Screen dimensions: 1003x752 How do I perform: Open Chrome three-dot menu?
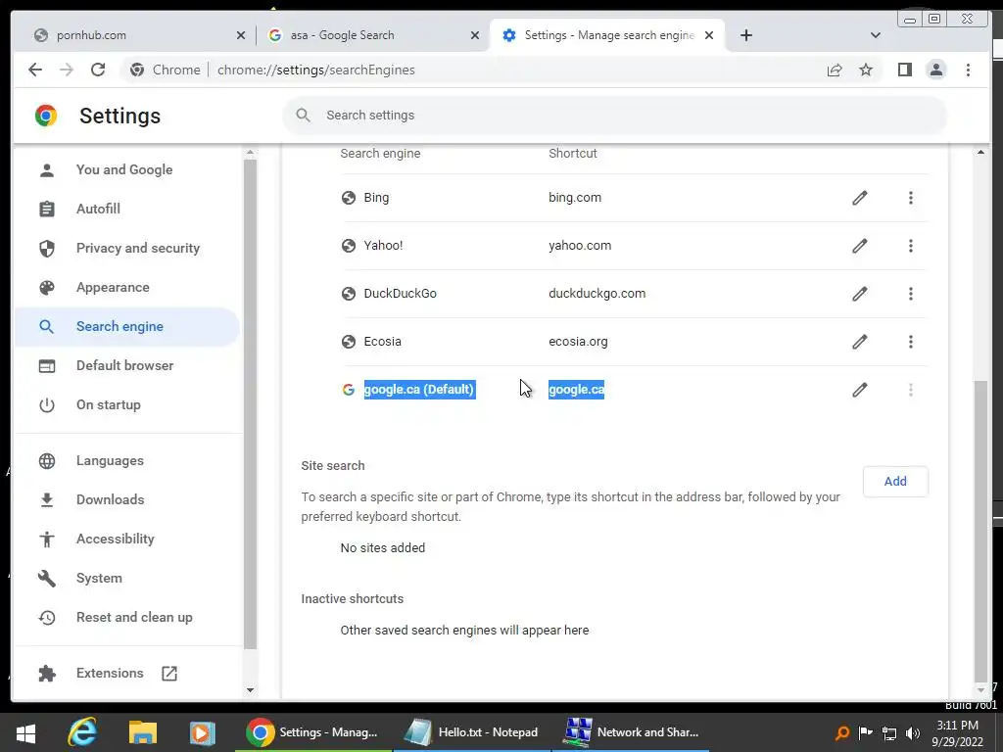968,70
